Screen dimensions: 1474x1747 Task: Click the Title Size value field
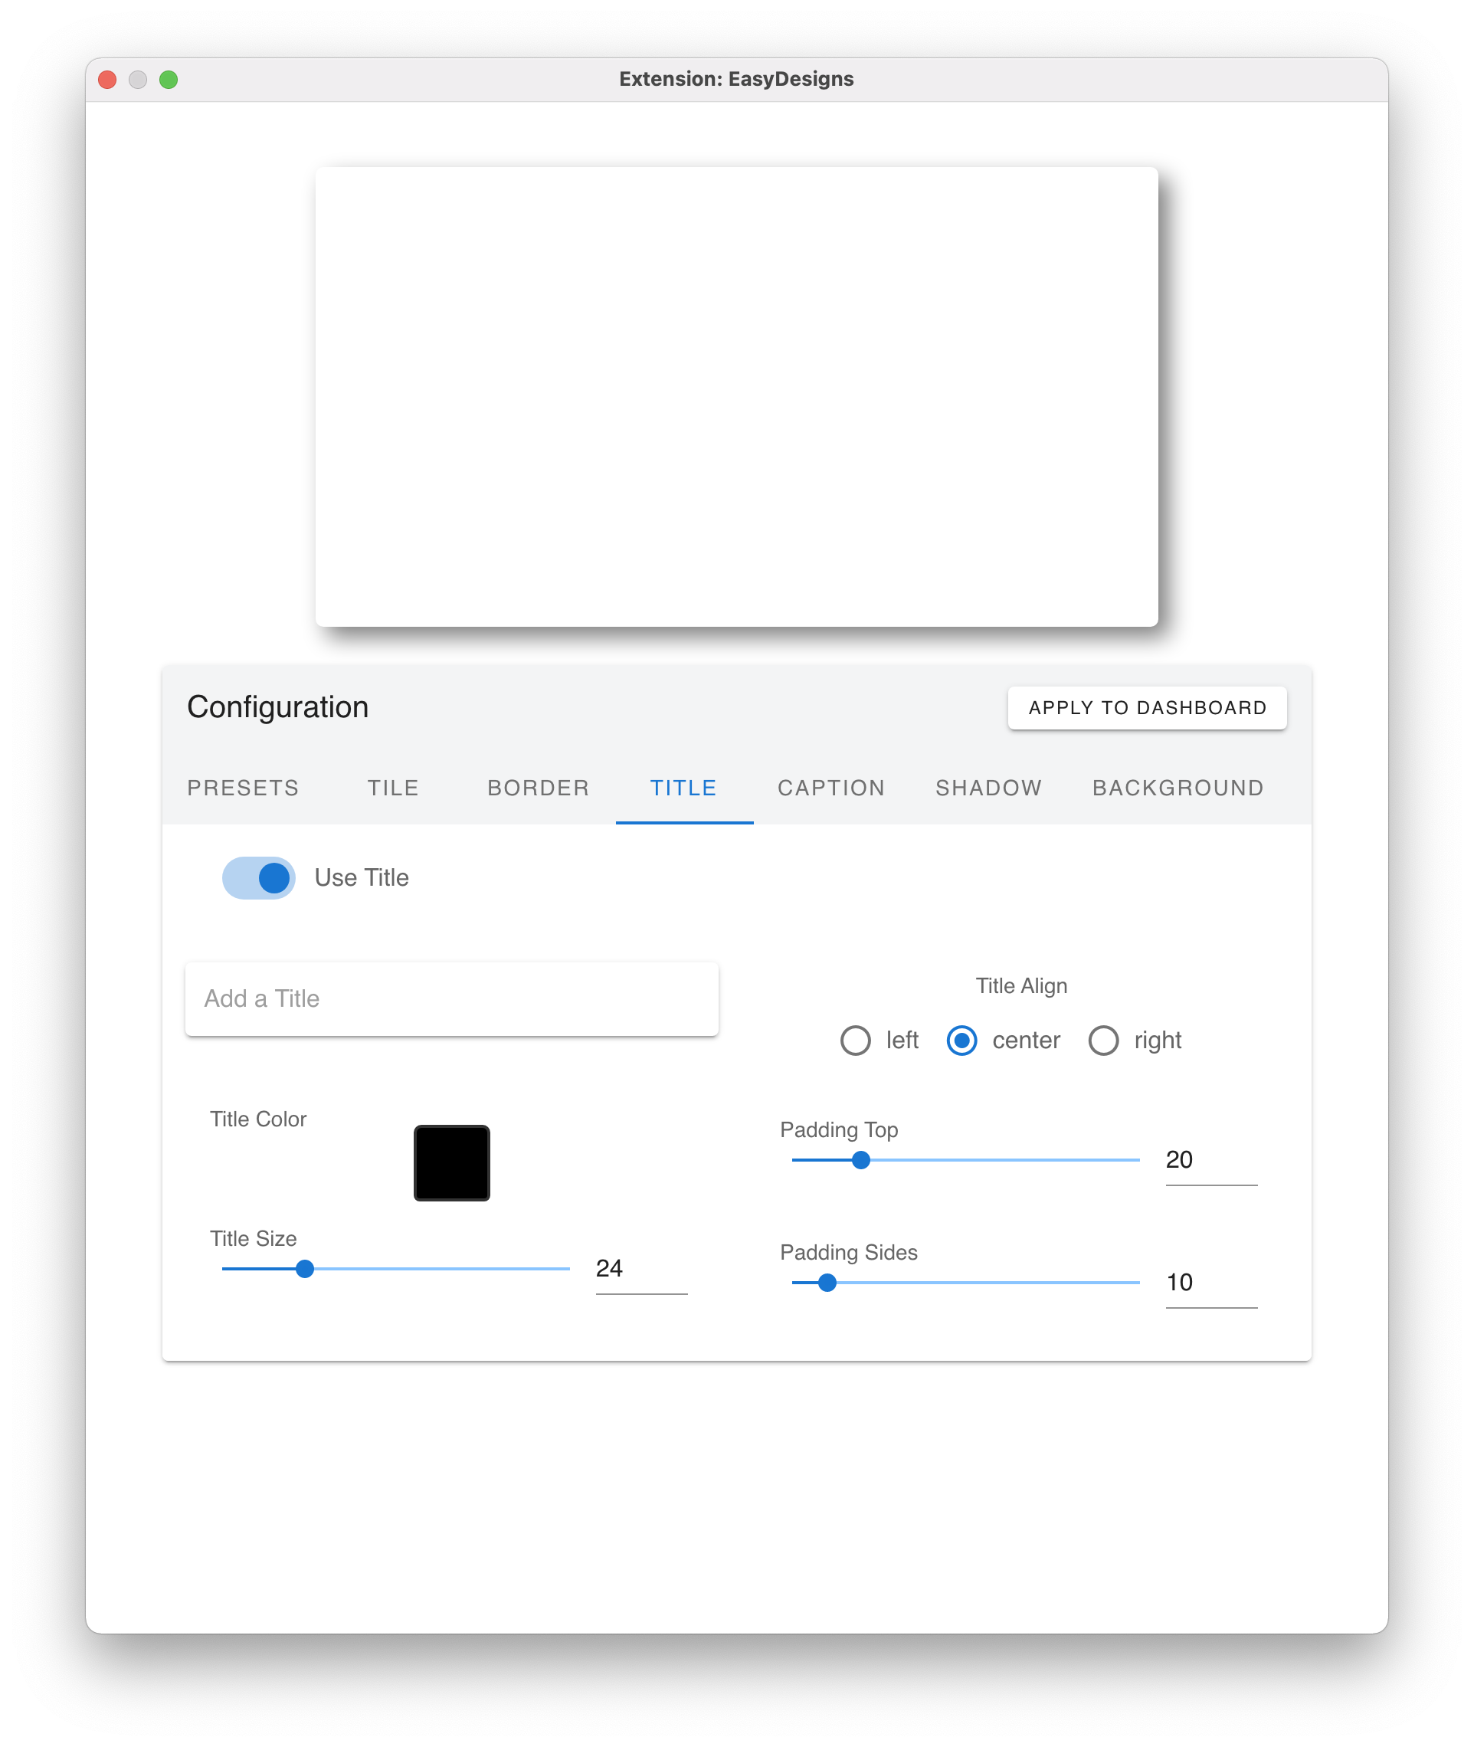641,1269
